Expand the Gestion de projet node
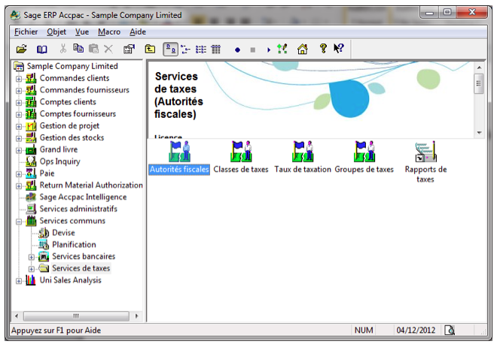This screenshot has height=347, width=497. [x=19, y=126]
